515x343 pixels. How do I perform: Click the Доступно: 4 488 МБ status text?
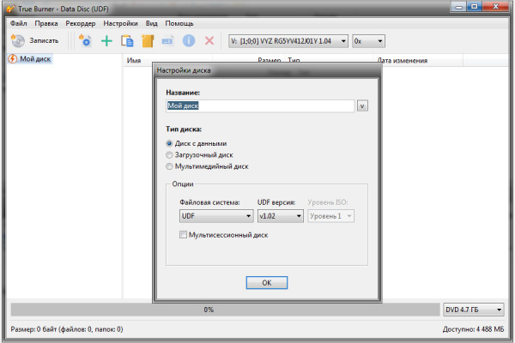click(473, 329)
